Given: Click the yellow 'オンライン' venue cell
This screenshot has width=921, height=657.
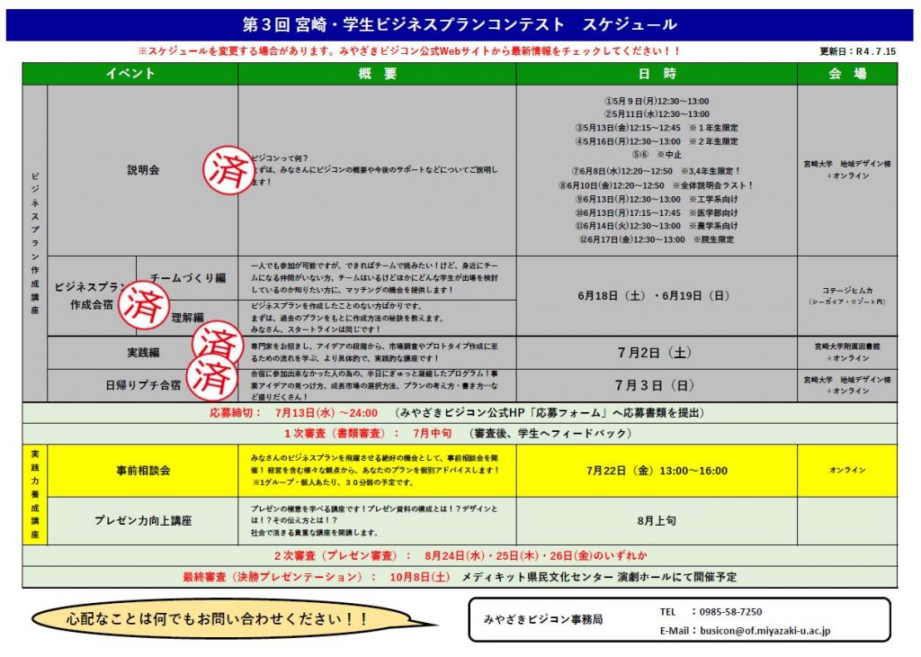Looking at the screenshot, I should [x=847, y=471].
